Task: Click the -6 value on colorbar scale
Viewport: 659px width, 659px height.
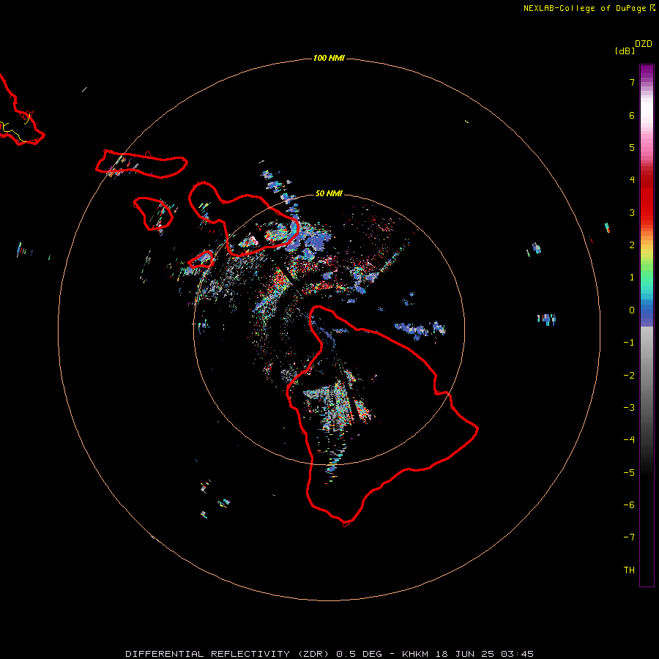Action: coord(629,505)
